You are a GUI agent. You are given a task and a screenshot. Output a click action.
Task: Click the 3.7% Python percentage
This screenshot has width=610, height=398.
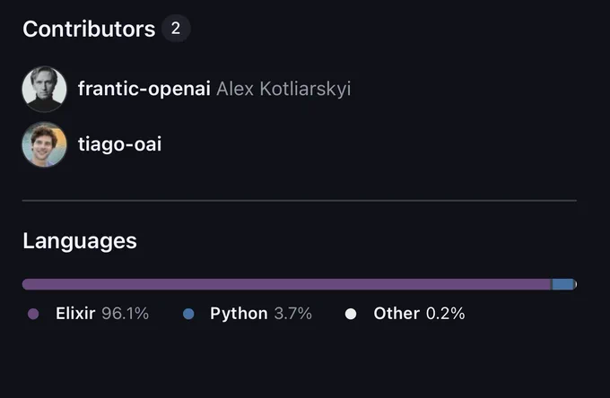coord(293,313)
